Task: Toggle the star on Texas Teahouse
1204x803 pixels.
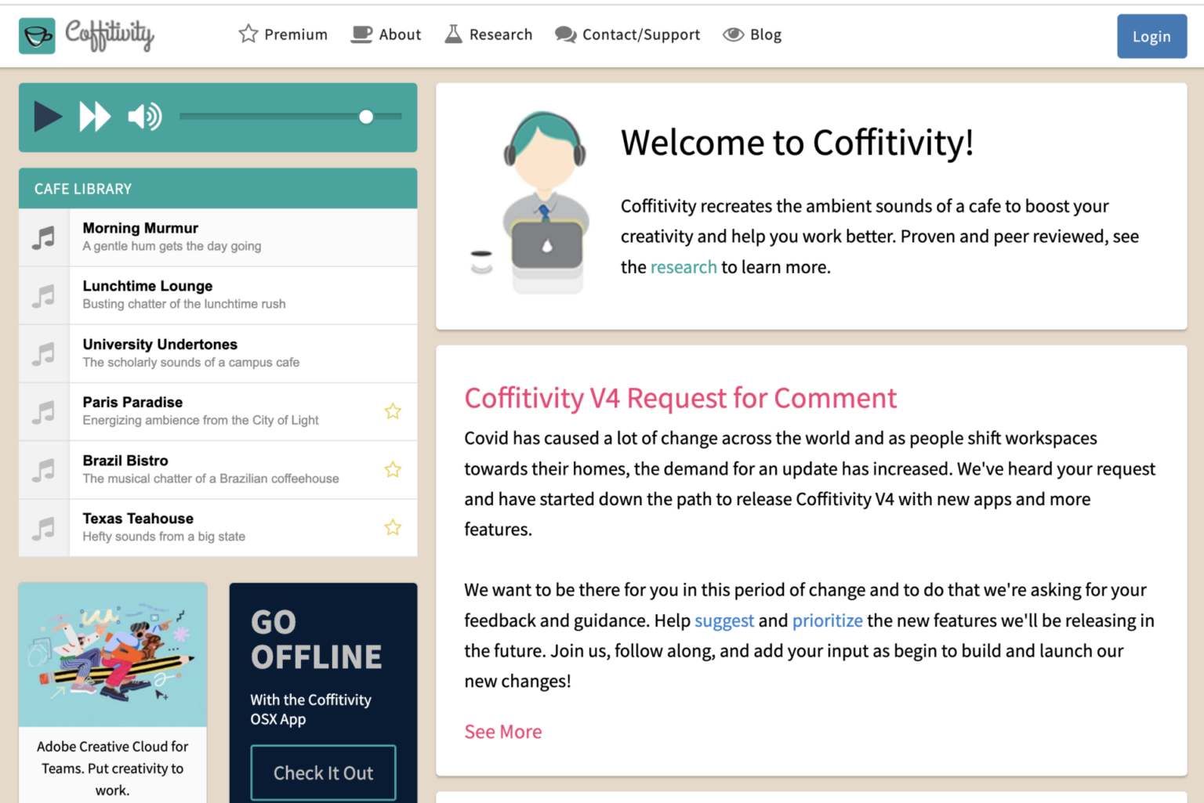Action: (393, 527)
